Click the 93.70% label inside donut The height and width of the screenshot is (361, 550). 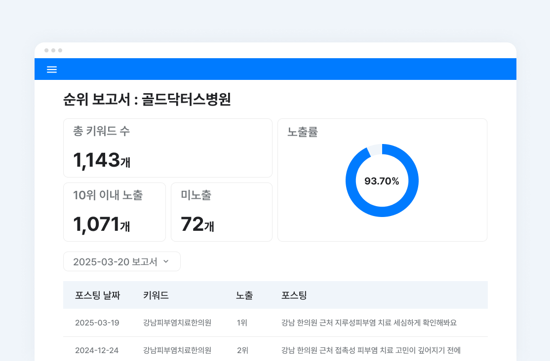pos(382,181)
